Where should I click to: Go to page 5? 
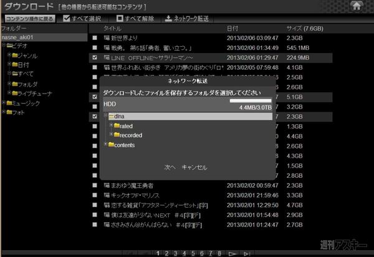(x=193, y=253)
